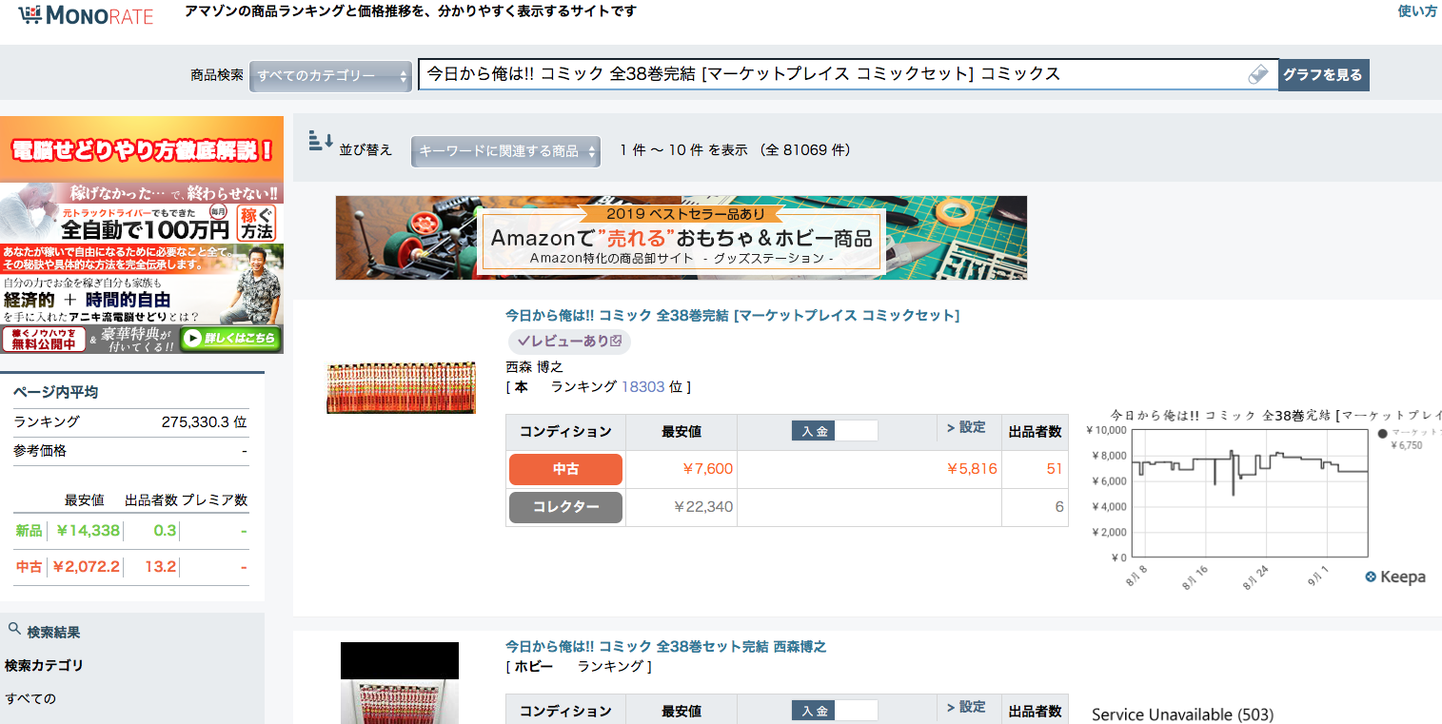Click the magnifier icon beside 検索結果
Image resolution: width=1442 pixels, height=724 pixels.
click(14, 629)
